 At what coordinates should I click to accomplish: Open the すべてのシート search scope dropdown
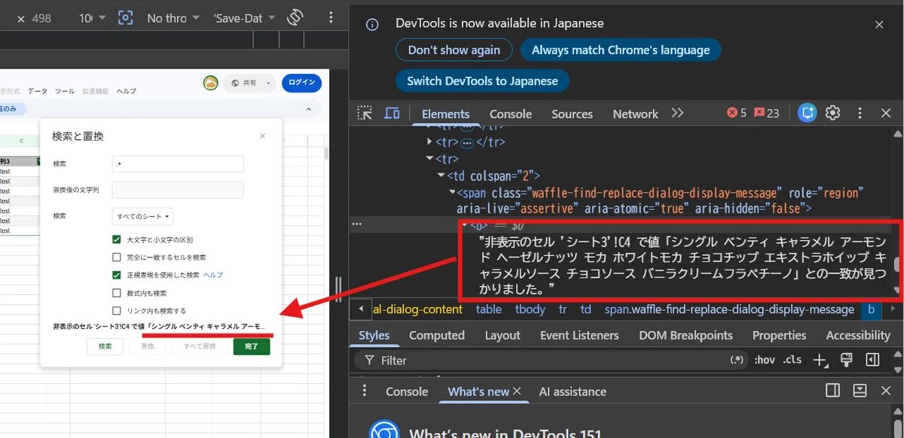point(142,217)
